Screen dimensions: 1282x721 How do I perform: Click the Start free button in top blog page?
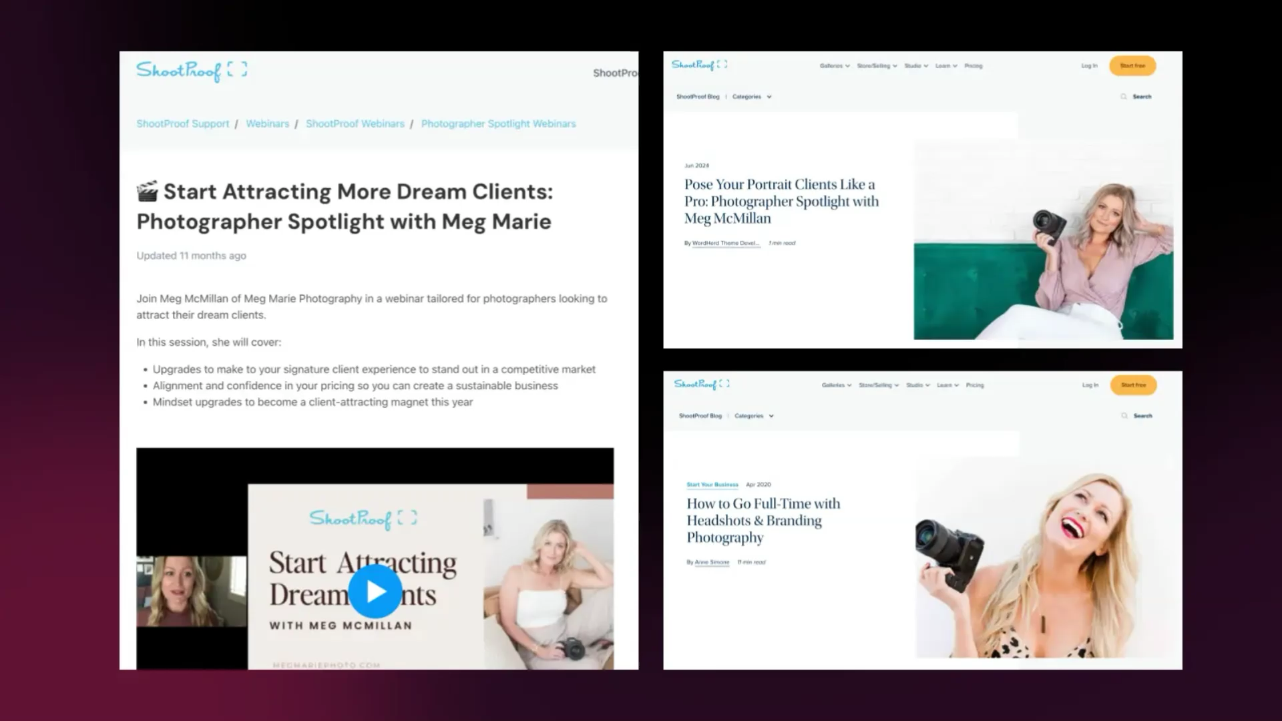click(x=1132, y=66)
